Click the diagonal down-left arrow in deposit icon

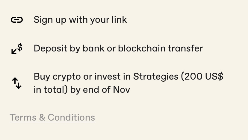tap(14, 51)
